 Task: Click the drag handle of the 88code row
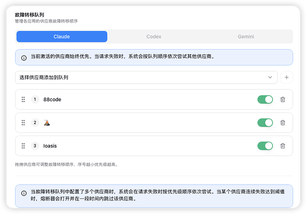pos(23,99)
